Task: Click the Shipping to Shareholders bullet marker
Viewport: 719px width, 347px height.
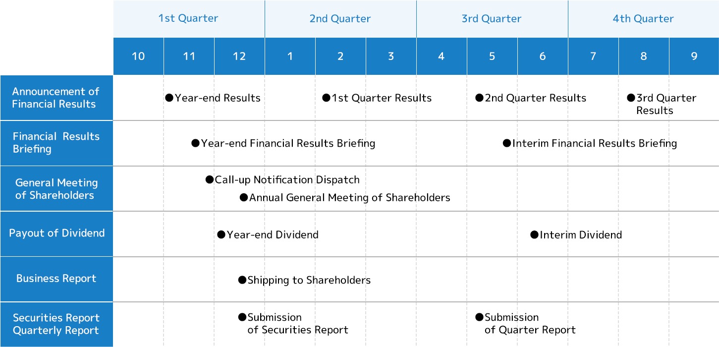Action: [x=242, y=280]
